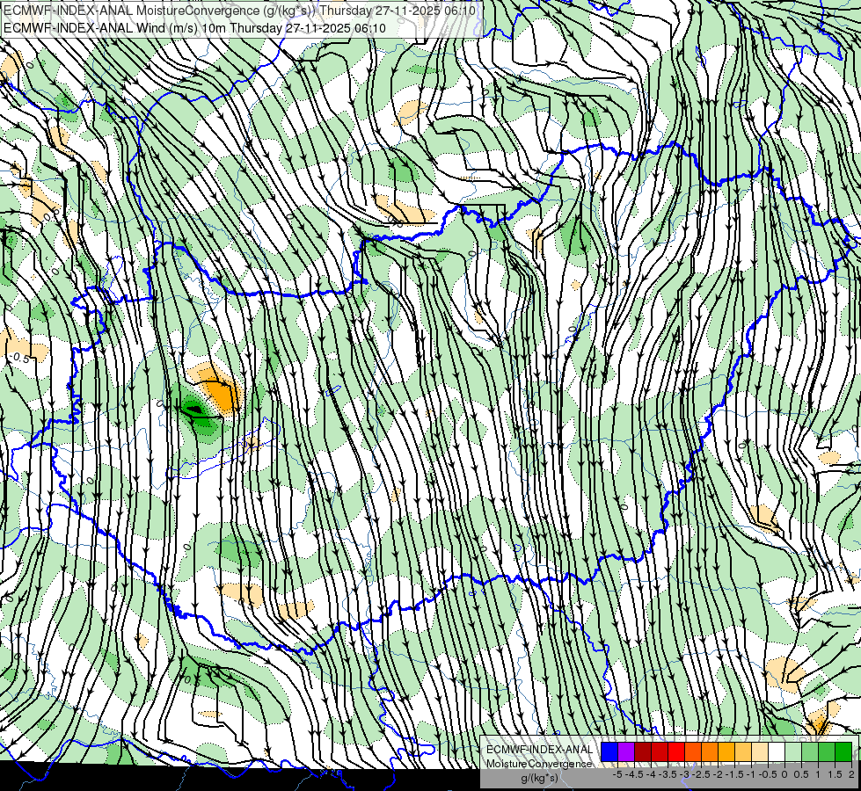Pick the darkest red legend swatch
Image resolution: width=861 pixels, height=791 pixels.
pyautogui.click(x=643, y=751)
